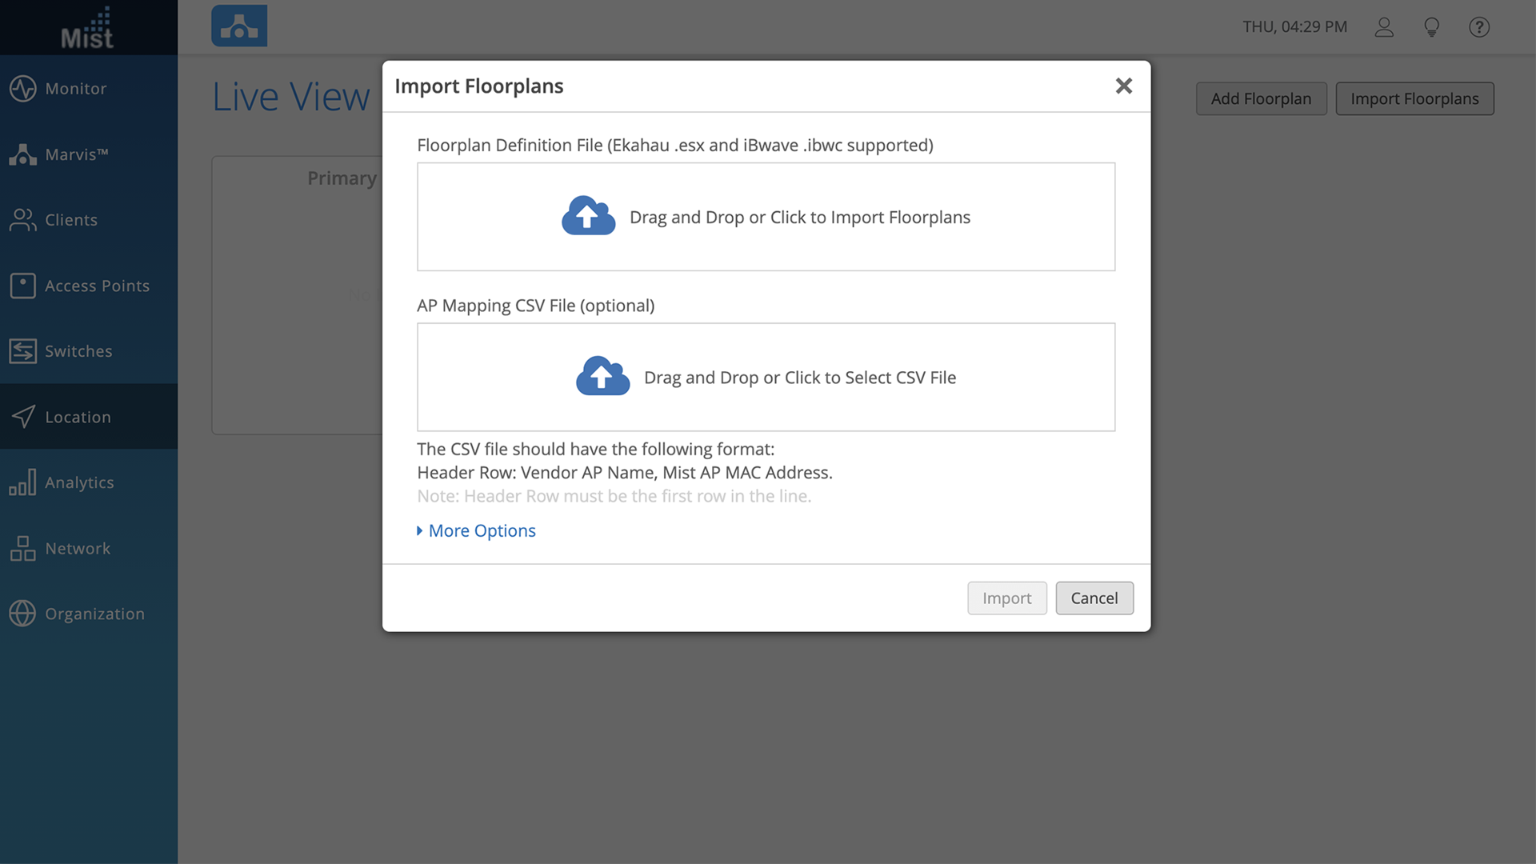This screenshot has width=1536, height=864.
Task: Click the Monitor heartbeat icon in sidebar
Action: pos(22,89)
